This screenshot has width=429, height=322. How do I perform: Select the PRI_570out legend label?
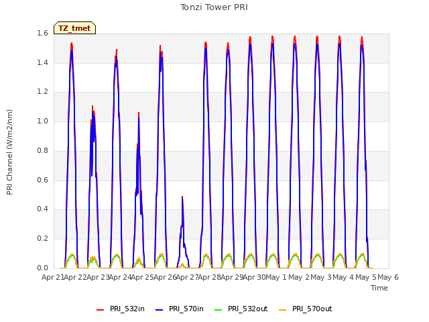312,309
